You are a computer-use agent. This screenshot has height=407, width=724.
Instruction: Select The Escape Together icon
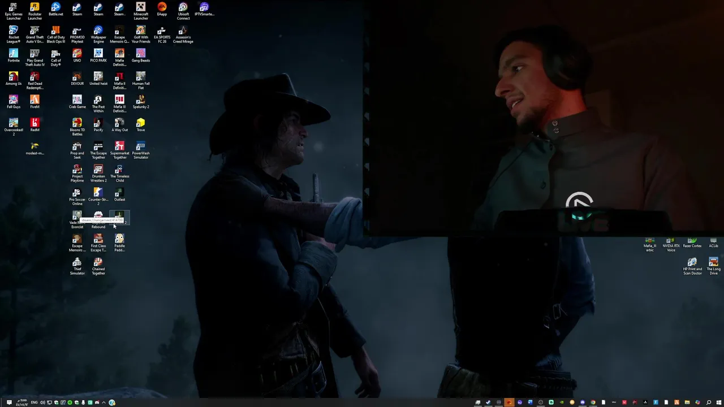click(98, 150)
